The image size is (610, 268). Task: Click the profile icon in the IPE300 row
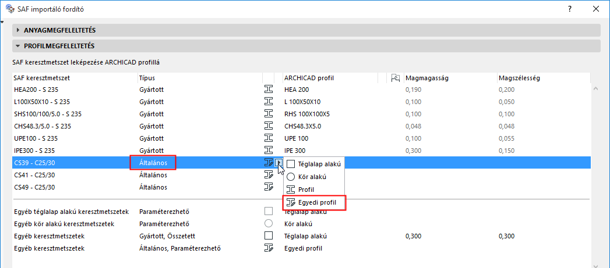[269, 151]
